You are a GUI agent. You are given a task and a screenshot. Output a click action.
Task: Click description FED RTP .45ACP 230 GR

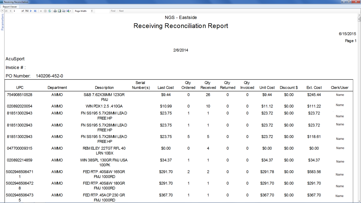[104, 195]
